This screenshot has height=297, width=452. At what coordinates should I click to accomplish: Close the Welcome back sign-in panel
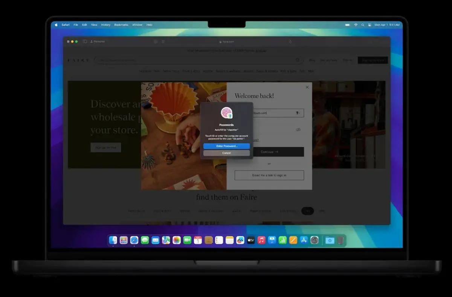pos(307,87)
